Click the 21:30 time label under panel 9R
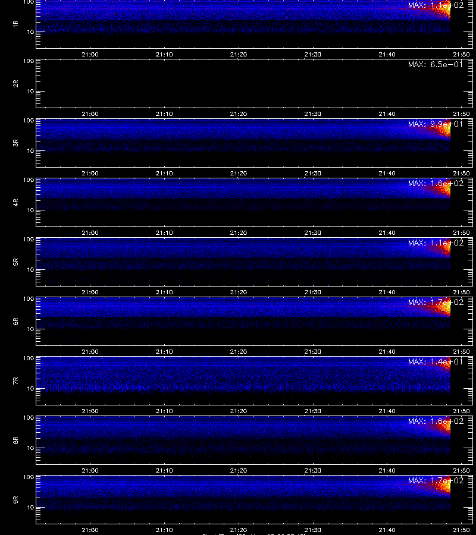Screen dimensions: 476x535 point(313,530)
